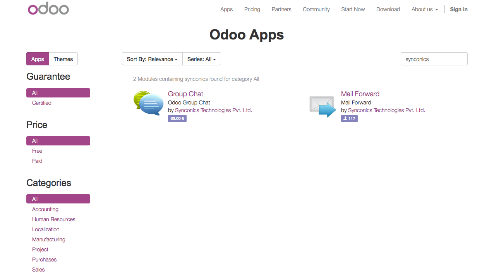494x275 pixels.
Task: Go to the Pricing page
Action: pos(252,9)
